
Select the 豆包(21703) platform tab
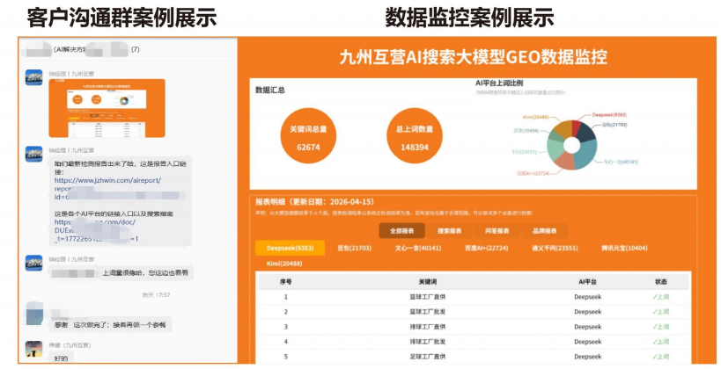[355, 248]
